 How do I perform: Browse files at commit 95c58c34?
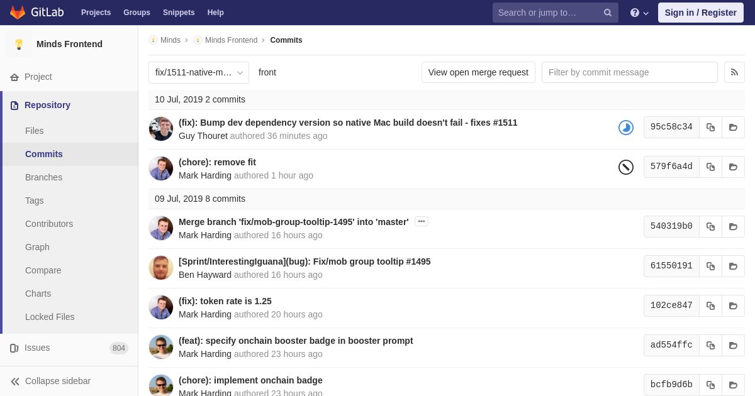coord(733,127)
